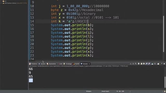The image size is (166, 93).
Task: Toggle Scroll Lock in Console toolbar
Action: coord(141,64)
